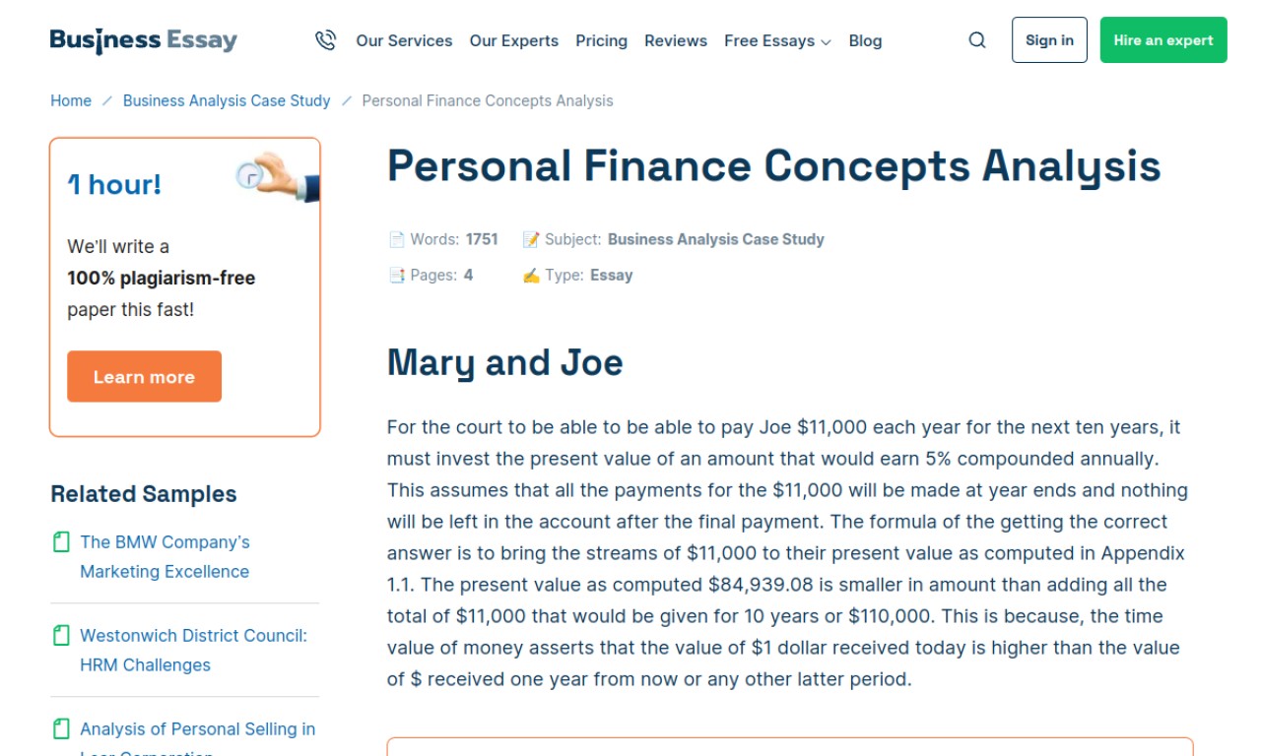This screenshot has width=1261, height=756.
Task: Click the orange Learn more button
Action: click(144, 377)
